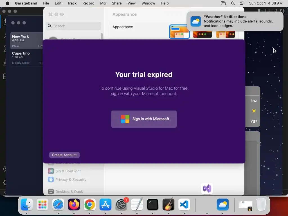The height and width of the screenshot is (216, 288).
Task: Click the Siri & Spotlight icon
Action: click(51, 171)
